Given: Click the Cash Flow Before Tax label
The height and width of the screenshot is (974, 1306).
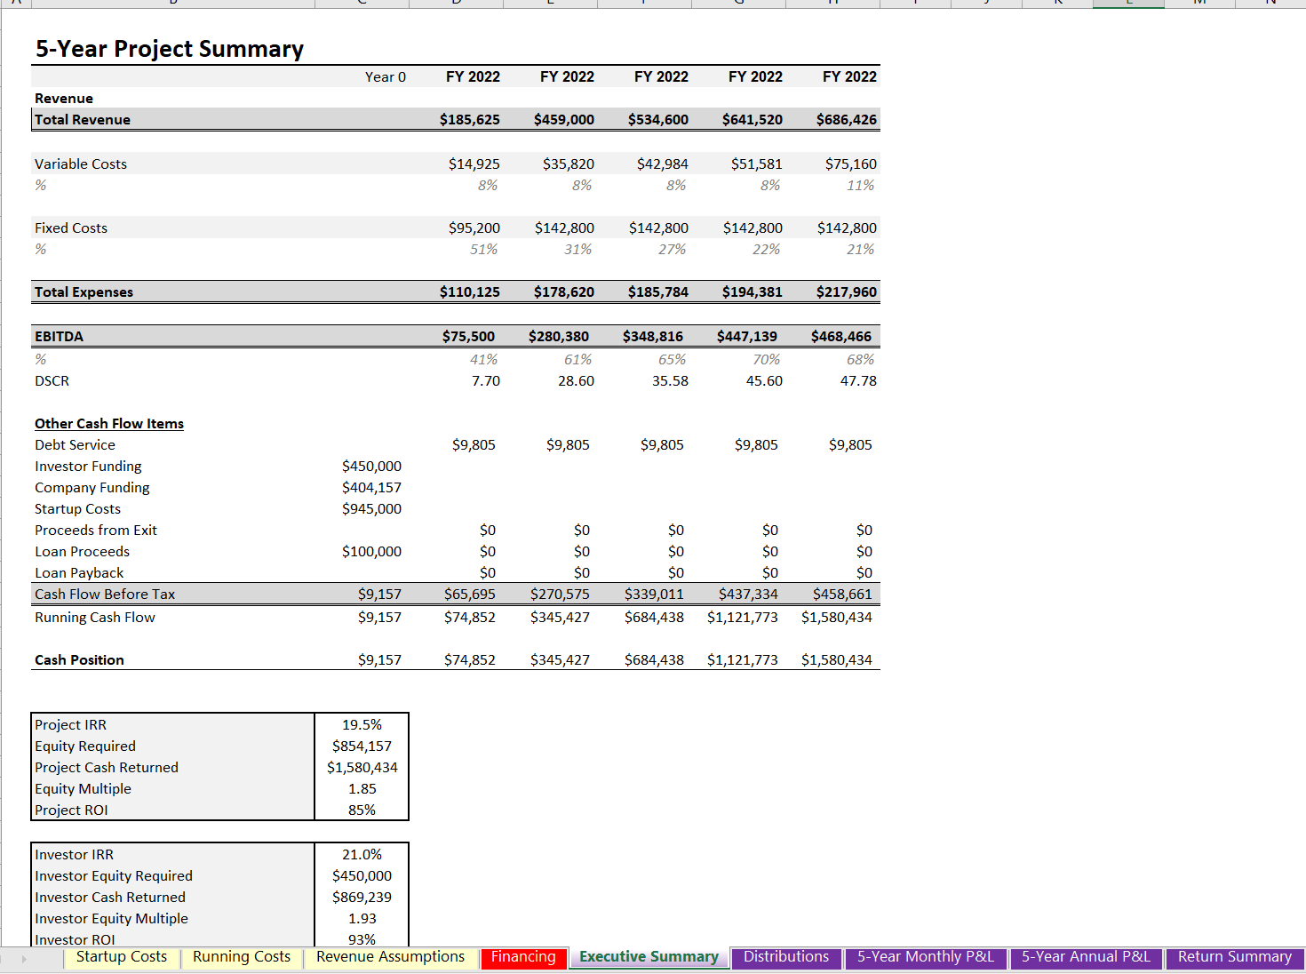Looking at the screenshot, I should coord(105,595).
